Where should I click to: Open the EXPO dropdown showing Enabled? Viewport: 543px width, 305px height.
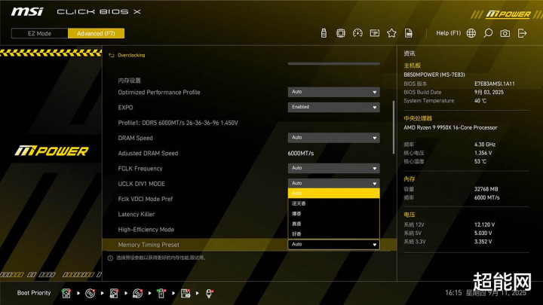333,107
